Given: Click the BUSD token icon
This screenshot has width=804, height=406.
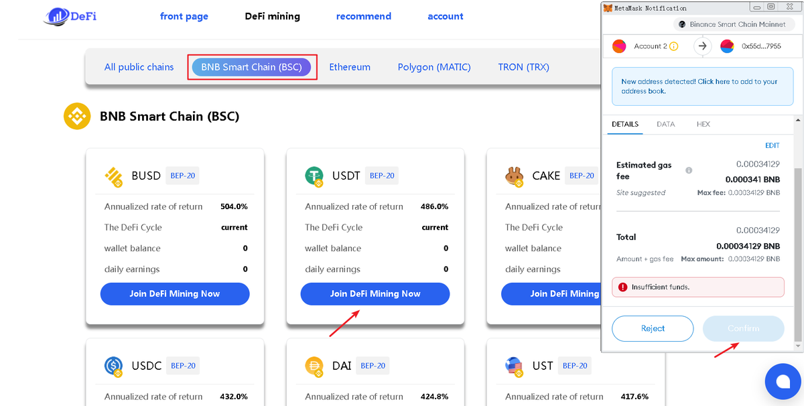Looking at the screenshot, I should 114,176.
